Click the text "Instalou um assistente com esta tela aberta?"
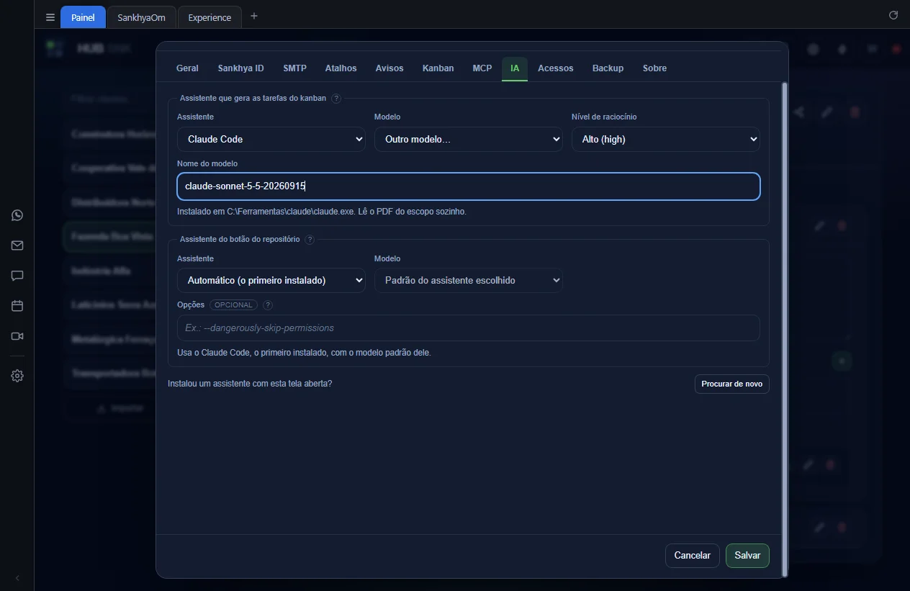910x591 pixels. 250,384
